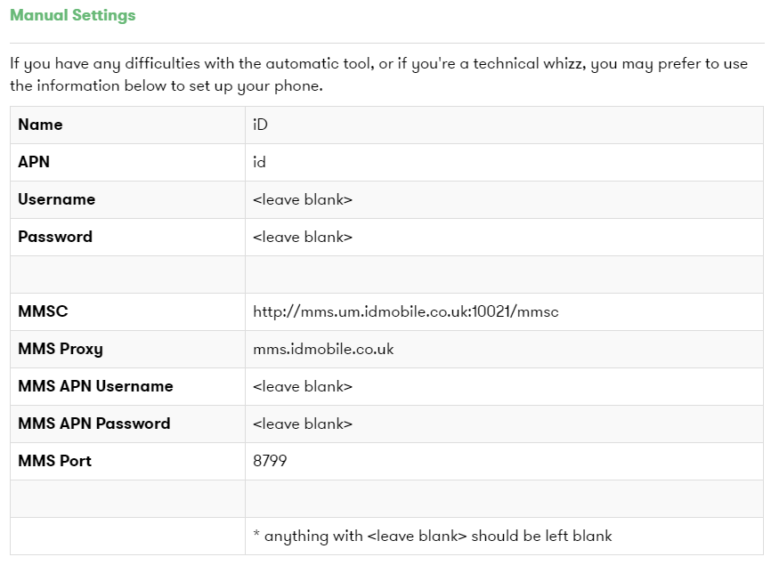Click the MMS APN Password label
Image resolution: width=771 pixels, height=565 pixels.
click(x=93, y=424)
